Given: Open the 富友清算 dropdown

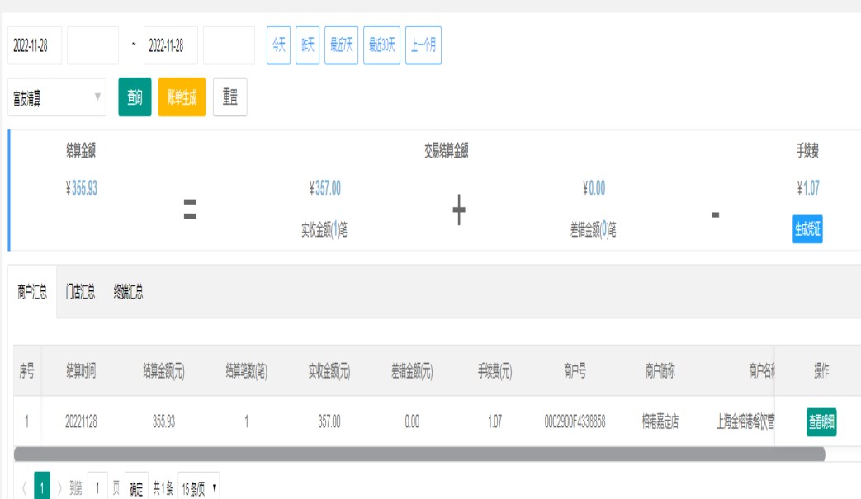Looking at the screenshot, I should click(x=57, y=98).
